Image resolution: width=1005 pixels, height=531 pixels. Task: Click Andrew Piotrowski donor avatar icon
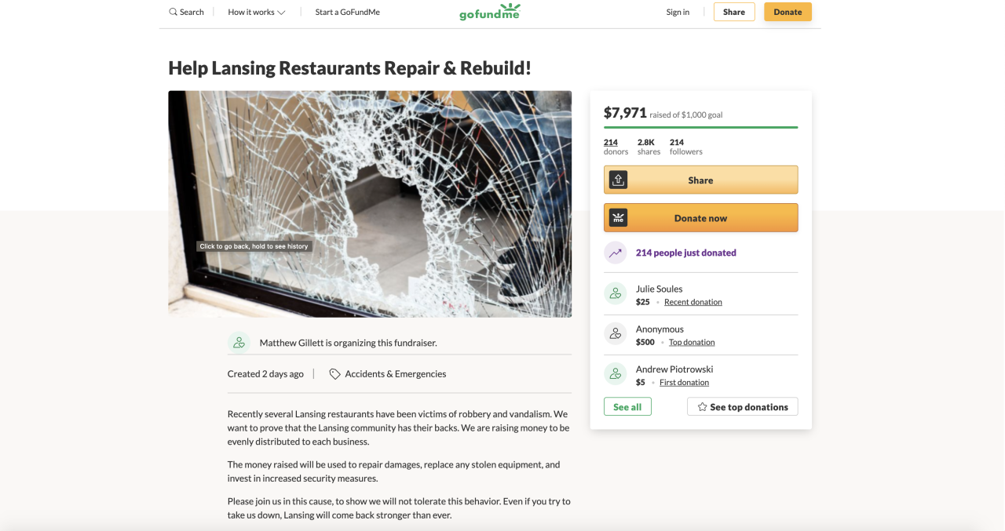(x=616, y=375)
